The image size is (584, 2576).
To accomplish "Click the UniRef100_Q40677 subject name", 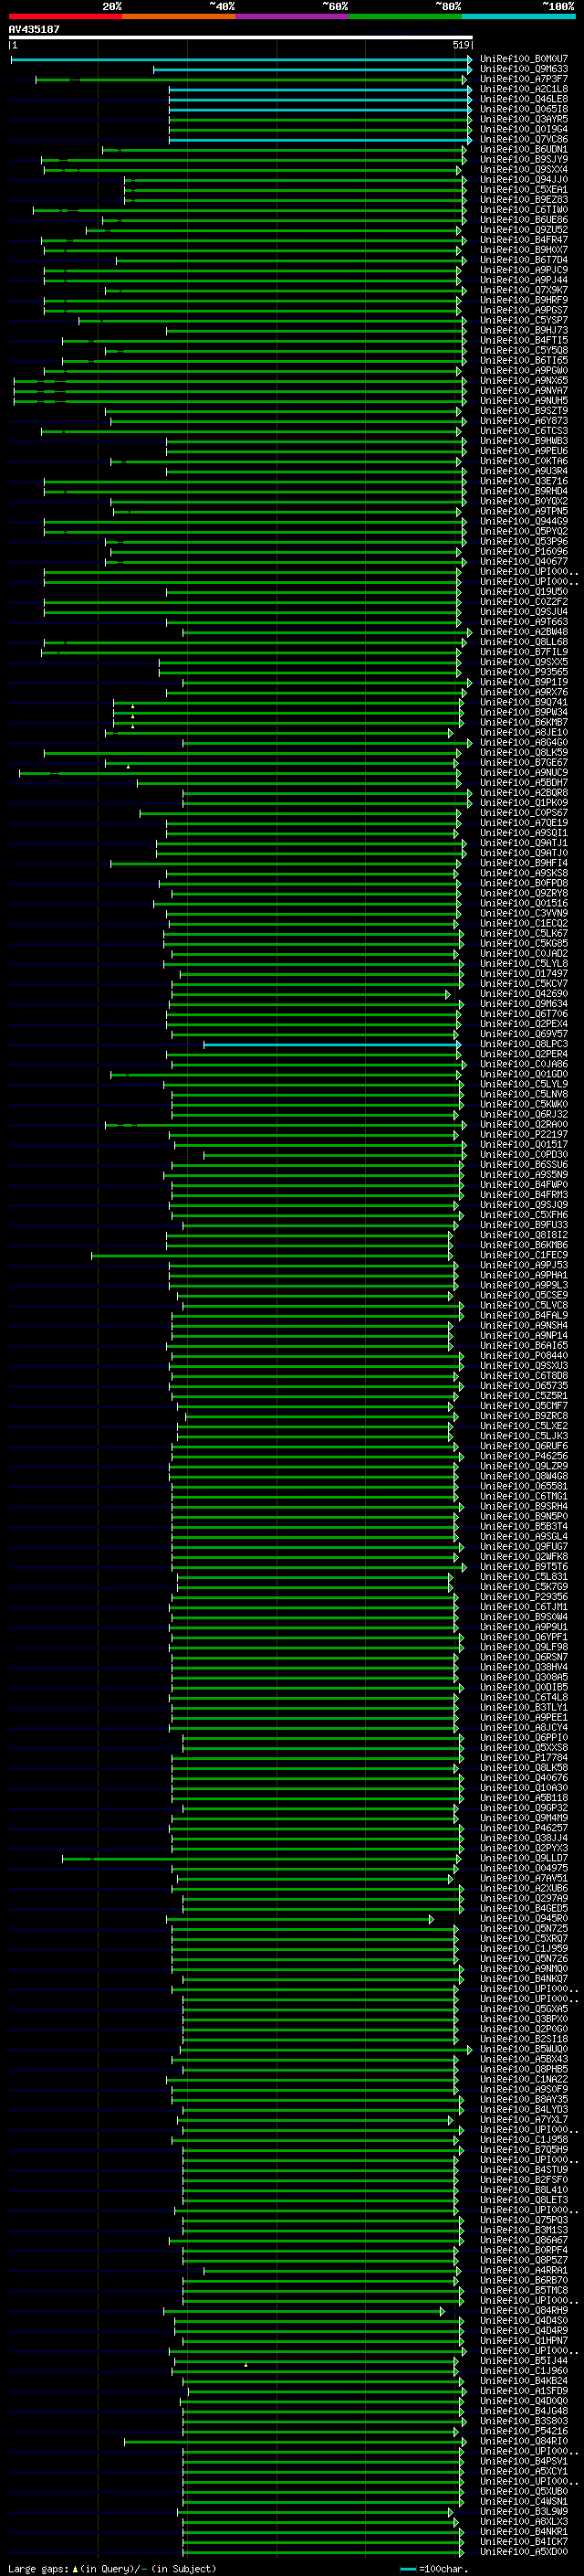I will point(523,561).
